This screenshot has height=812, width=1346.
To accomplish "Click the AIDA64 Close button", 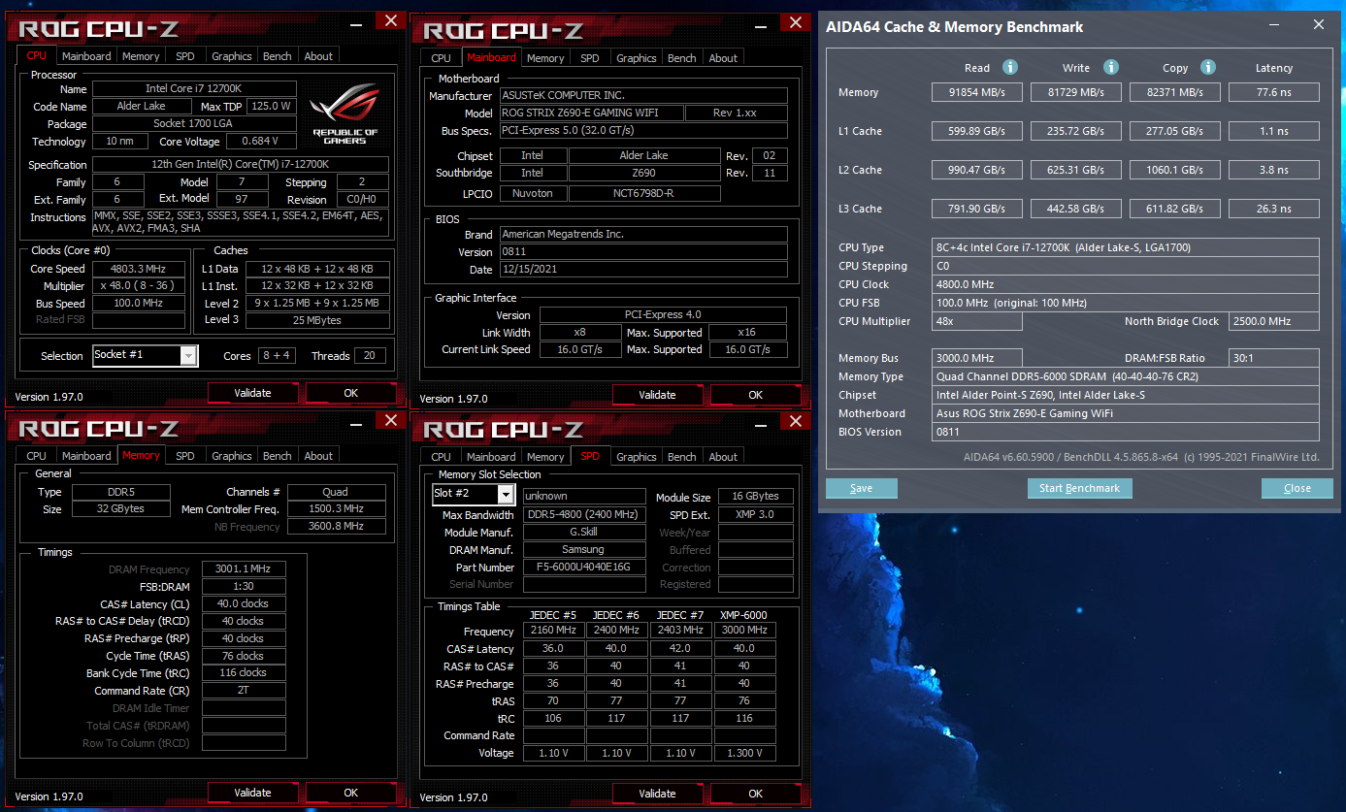I will tap(1297, 488).
